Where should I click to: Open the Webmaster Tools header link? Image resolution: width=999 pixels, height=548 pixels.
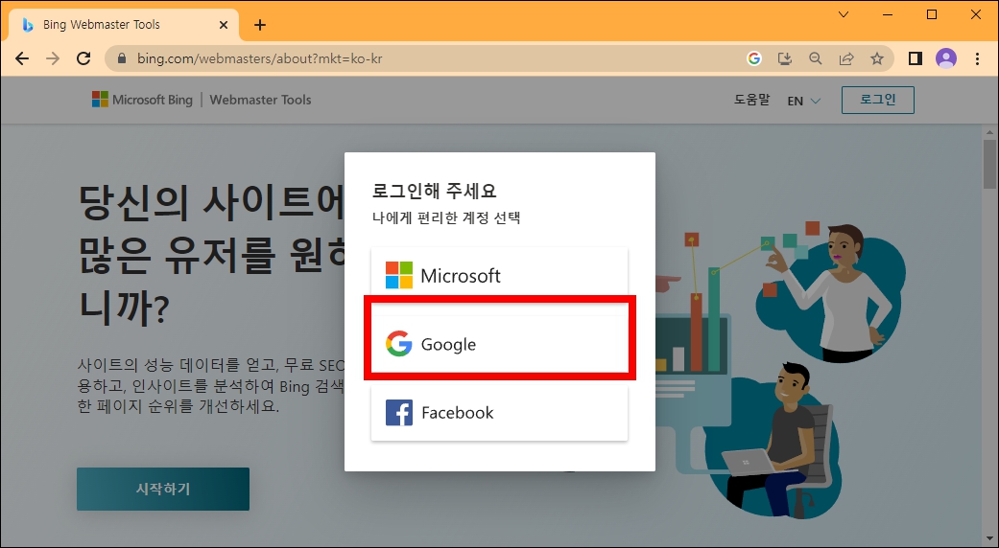(x=260, y=100)
